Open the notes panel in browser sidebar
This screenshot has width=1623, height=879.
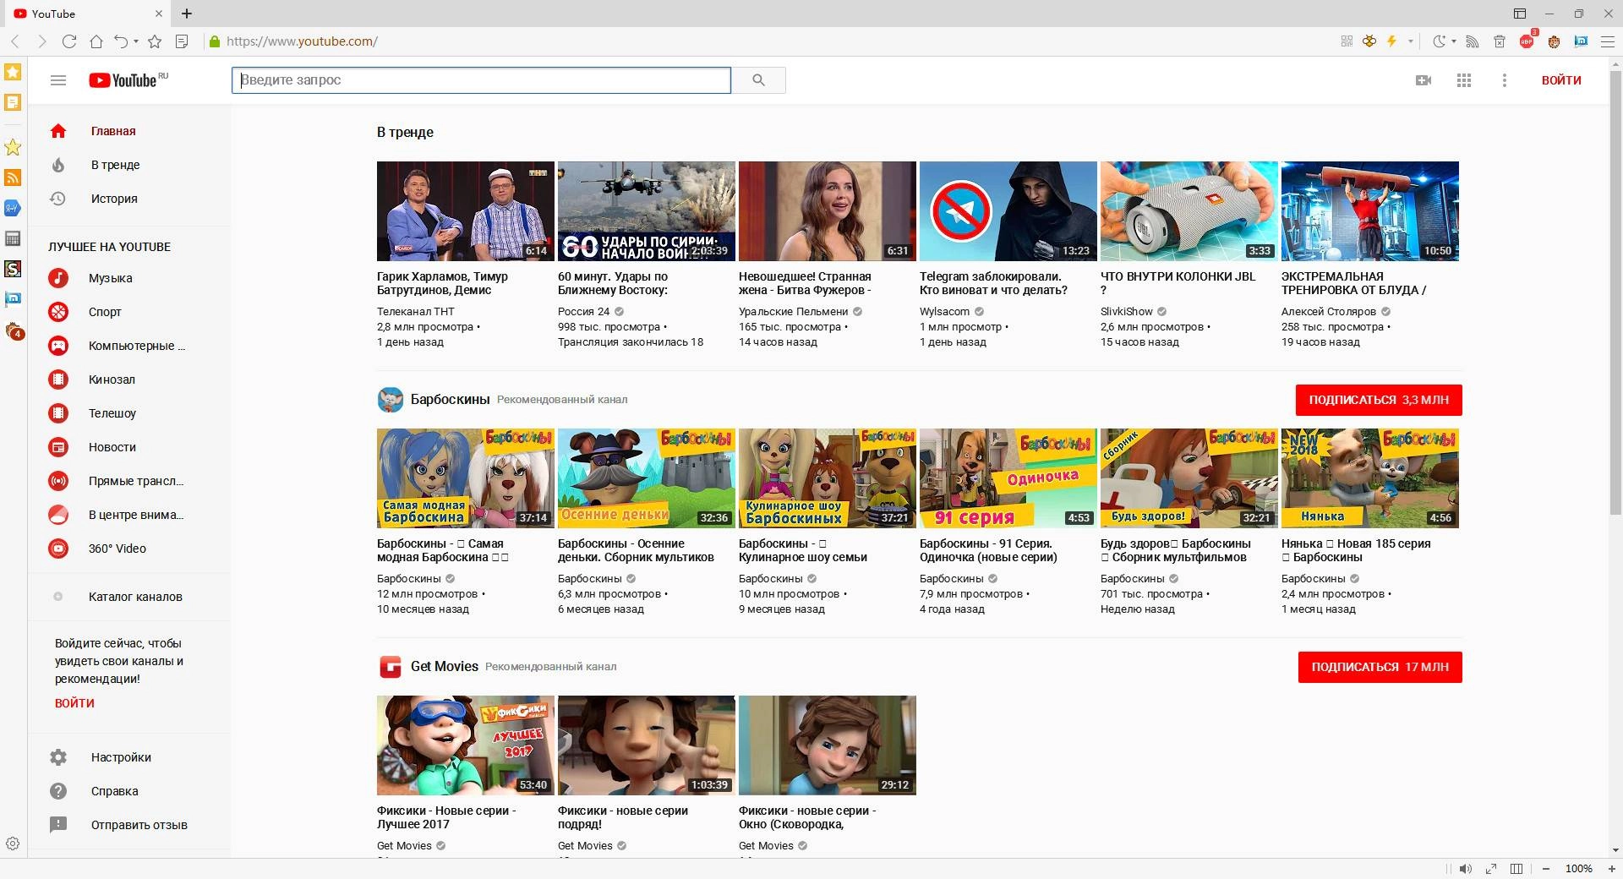pos(13,102)
